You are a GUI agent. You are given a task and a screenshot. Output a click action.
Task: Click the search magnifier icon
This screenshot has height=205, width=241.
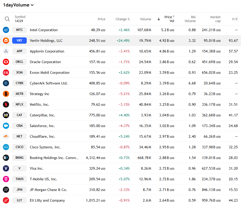point(7,19)
